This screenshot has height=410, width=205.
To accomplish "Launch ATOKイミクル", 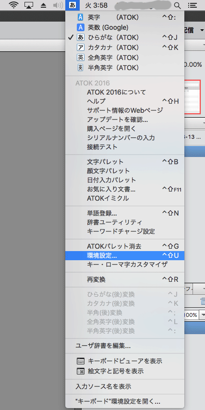I will 125,198.
